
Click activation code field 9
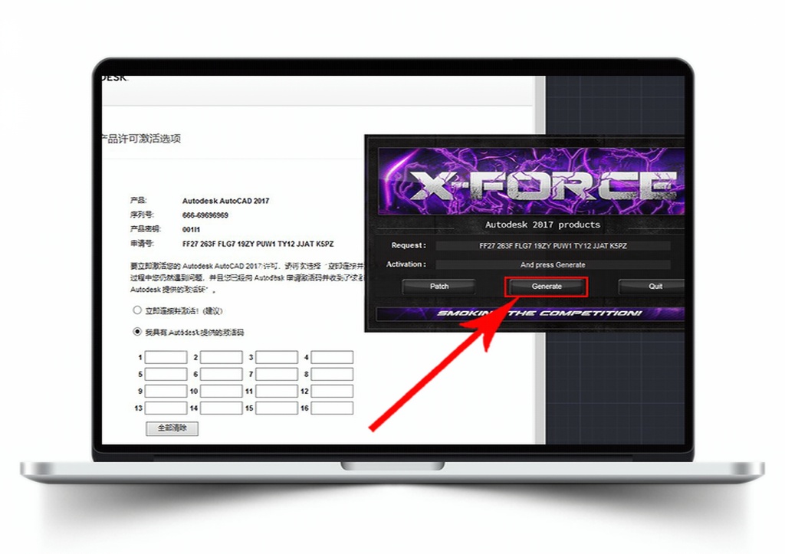point(166,392)
